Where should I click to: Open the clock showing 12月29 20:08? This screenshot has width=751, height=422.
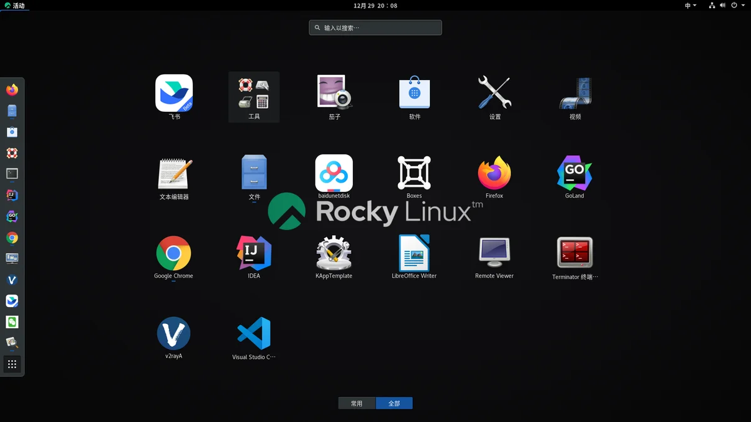click(x=375, y=6)
